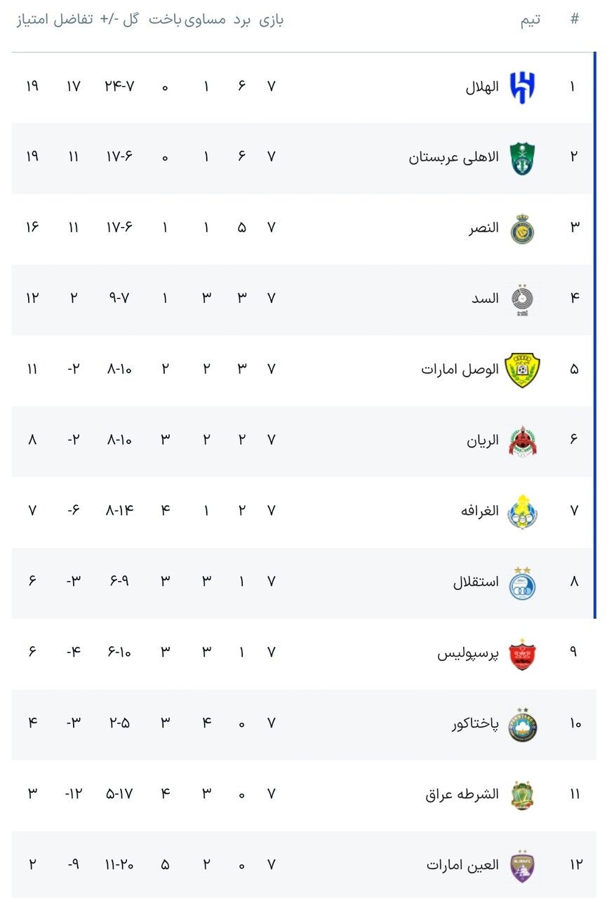This screenshot has width=607, height=898.
Task: Open the Al Sadd club crest
Action: point(522,300)
